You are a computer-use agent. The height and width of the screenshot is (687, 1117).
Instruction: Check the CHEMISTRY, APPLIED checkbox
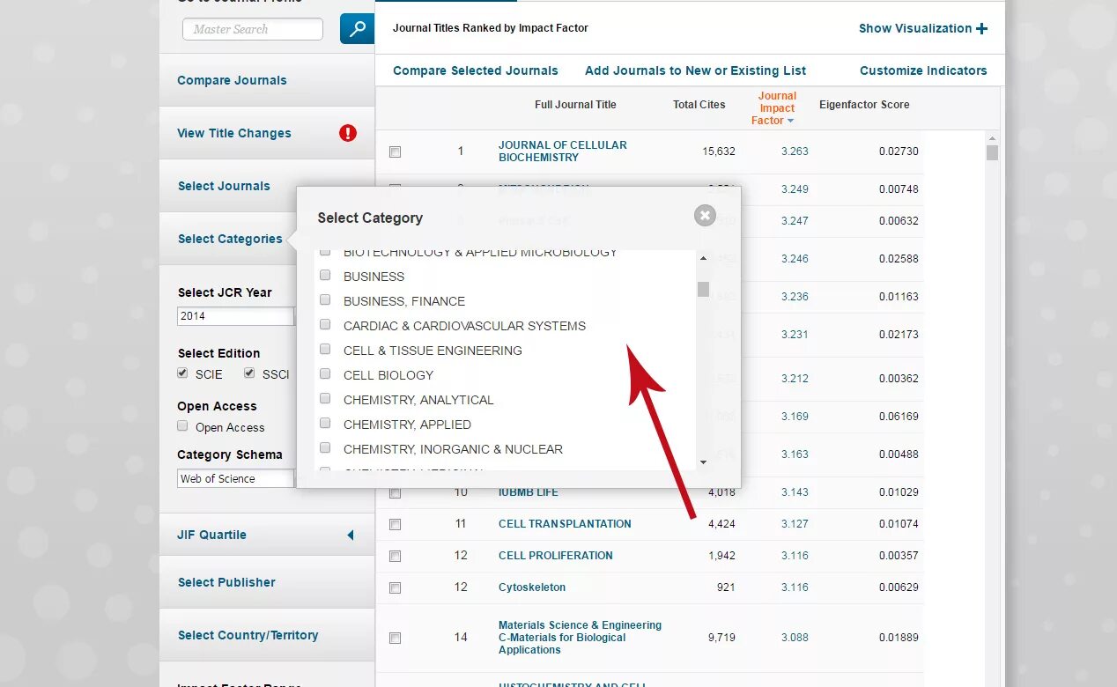pos(325,424)
